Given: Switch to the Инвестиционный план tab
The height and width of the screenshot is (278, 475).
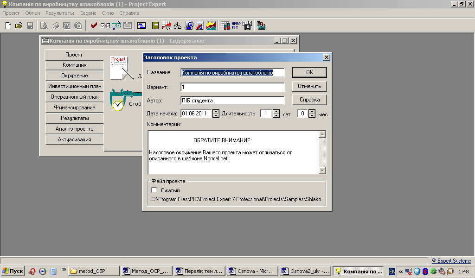Looking at the screenshot, I should 75,86.
